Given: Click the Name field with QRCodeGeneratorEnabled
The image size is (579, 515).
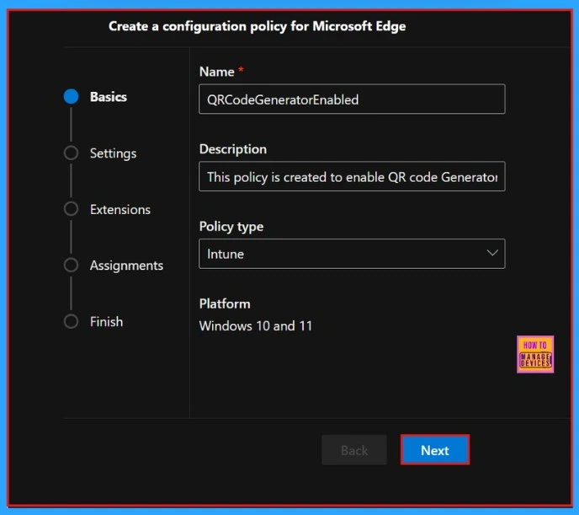Looking at the screenshot, I should click(352, 99).
